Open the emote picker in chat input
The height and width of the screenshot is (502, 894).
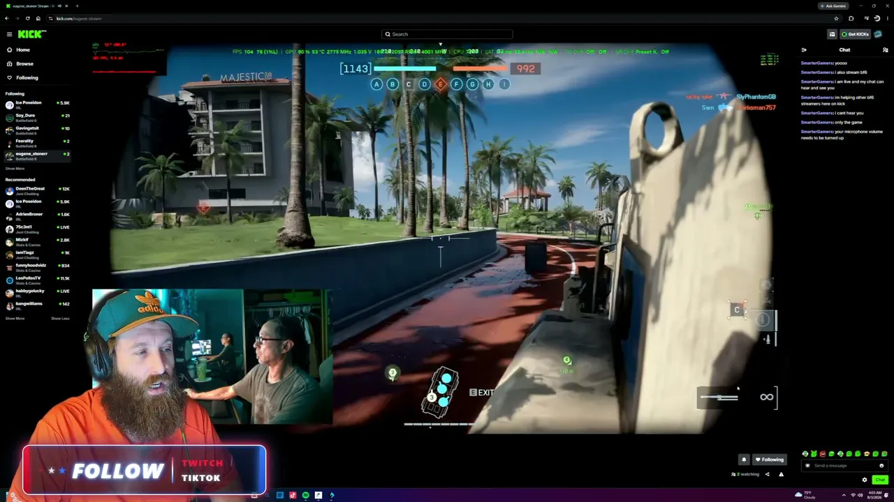tap(881, 466)
